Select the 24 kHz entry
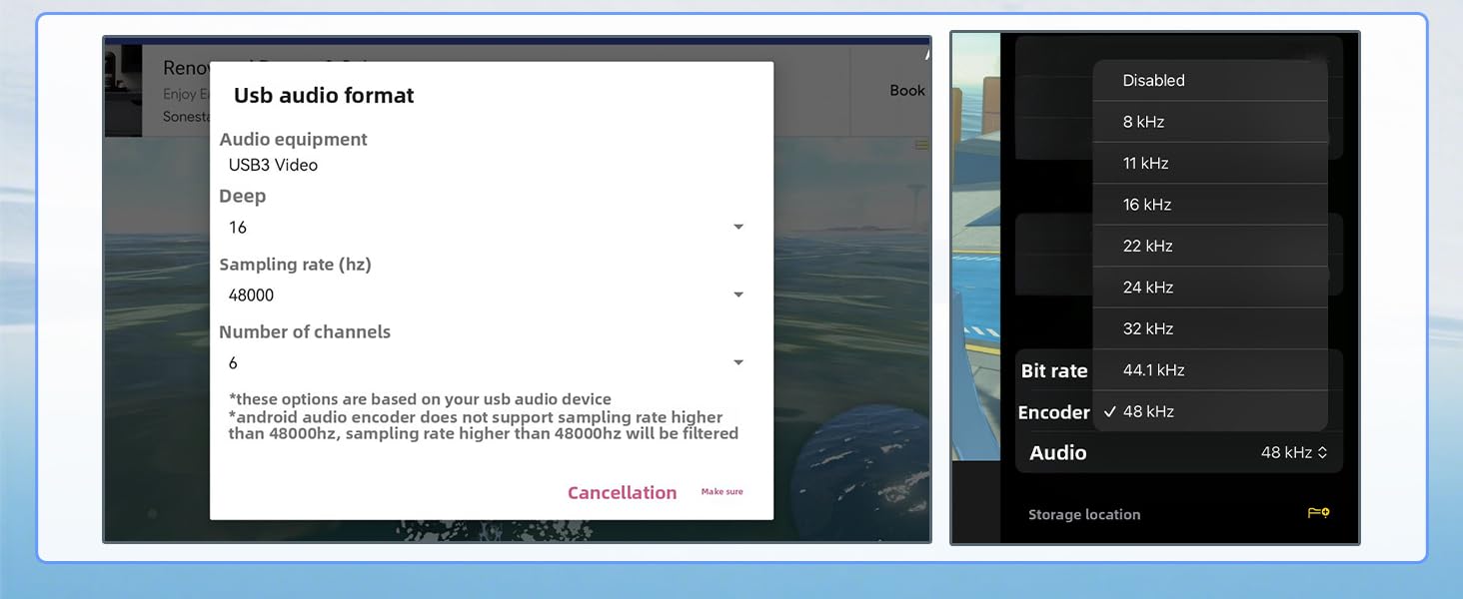 [x=1147, y=288]
